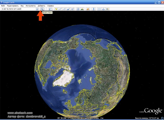Viewport: 164px width, 120px height.
Task: Record a tour with the camera icon
Action: pyautogui.click(x=73, y=9)
